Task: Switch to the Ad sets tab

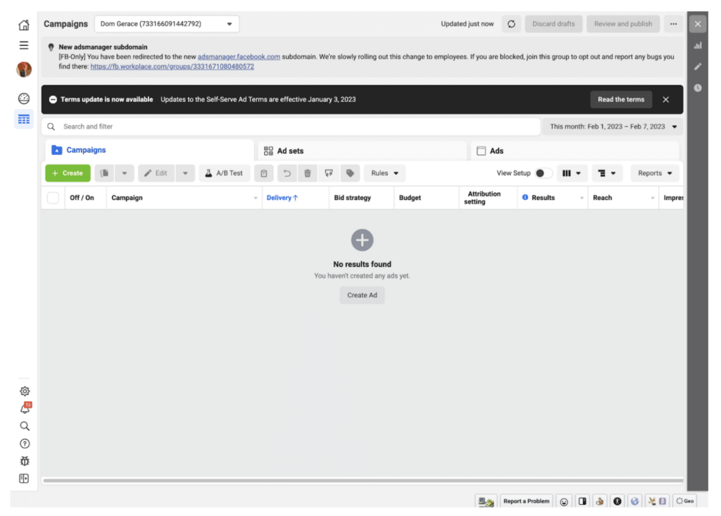Action: click(363, 151)
